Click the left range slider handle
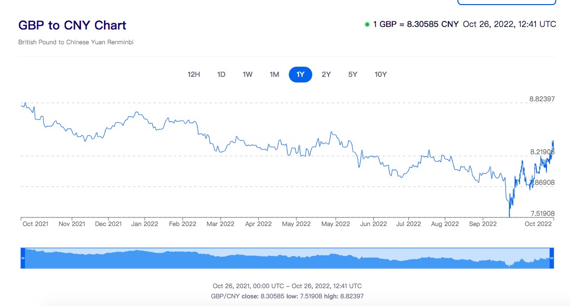This screenshot has height=306, width=570. 22,258
